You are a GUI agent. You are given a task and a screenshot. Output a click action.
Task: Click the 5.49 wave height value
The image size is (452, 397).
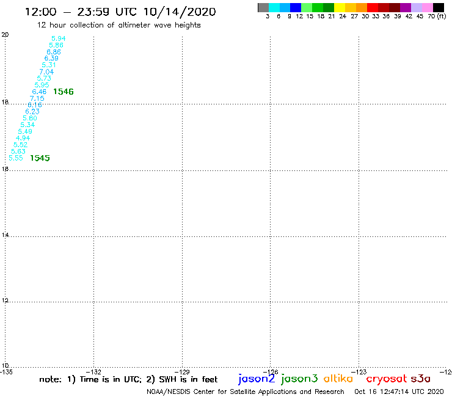[25, 131]
